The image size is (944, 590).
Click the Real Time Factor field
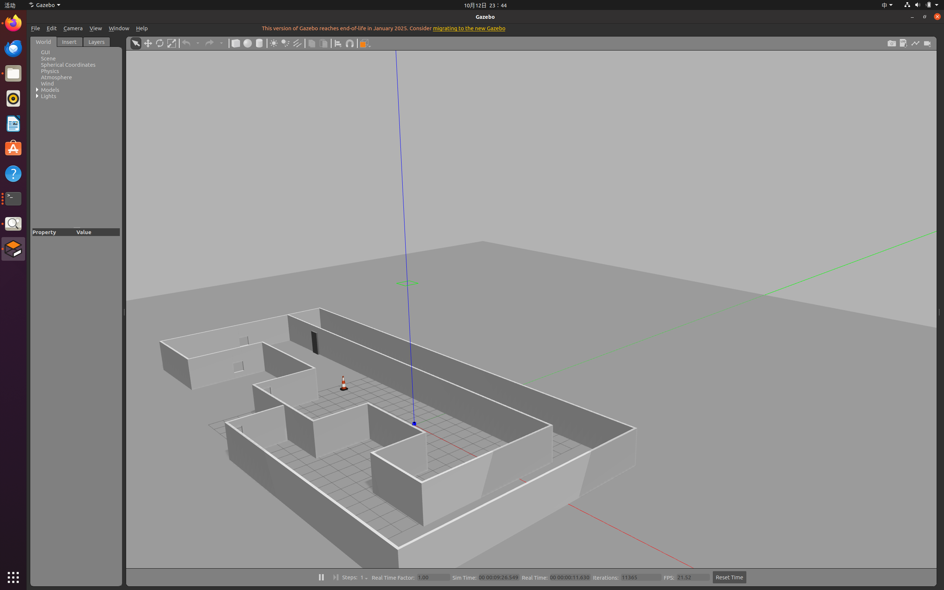433,577
